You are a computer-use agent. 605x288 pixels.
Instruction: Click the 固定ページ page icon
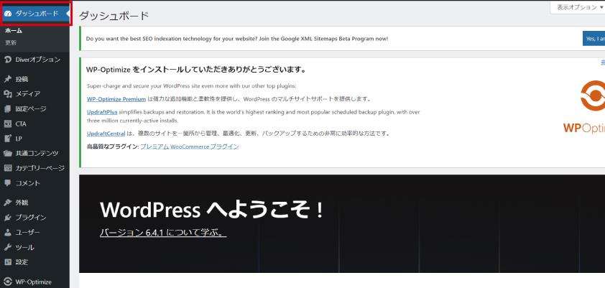point(8,108)
